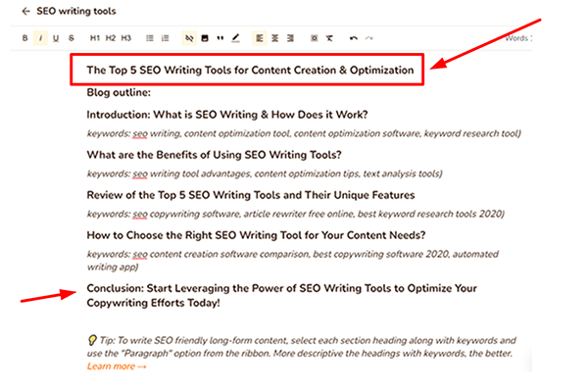Image resolution: width=588 pixels, height=392 pixels.
Task: Click the lightbulb tip icon
Action: tap(92, 340)
